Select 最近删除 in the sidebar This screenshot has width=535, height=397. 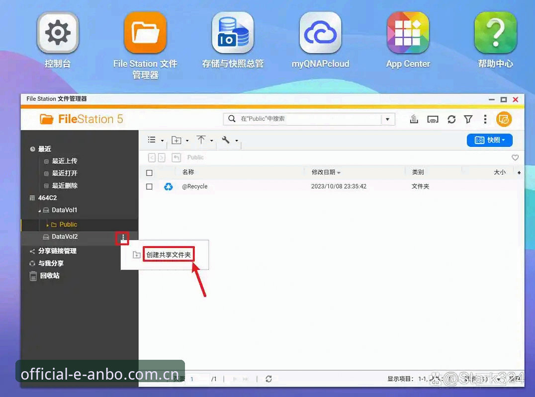click(x=65, y=186)
